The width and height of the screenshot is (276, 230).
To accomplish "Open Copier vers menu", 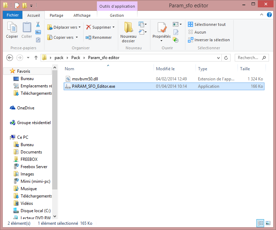I will [x=63, y=37].
